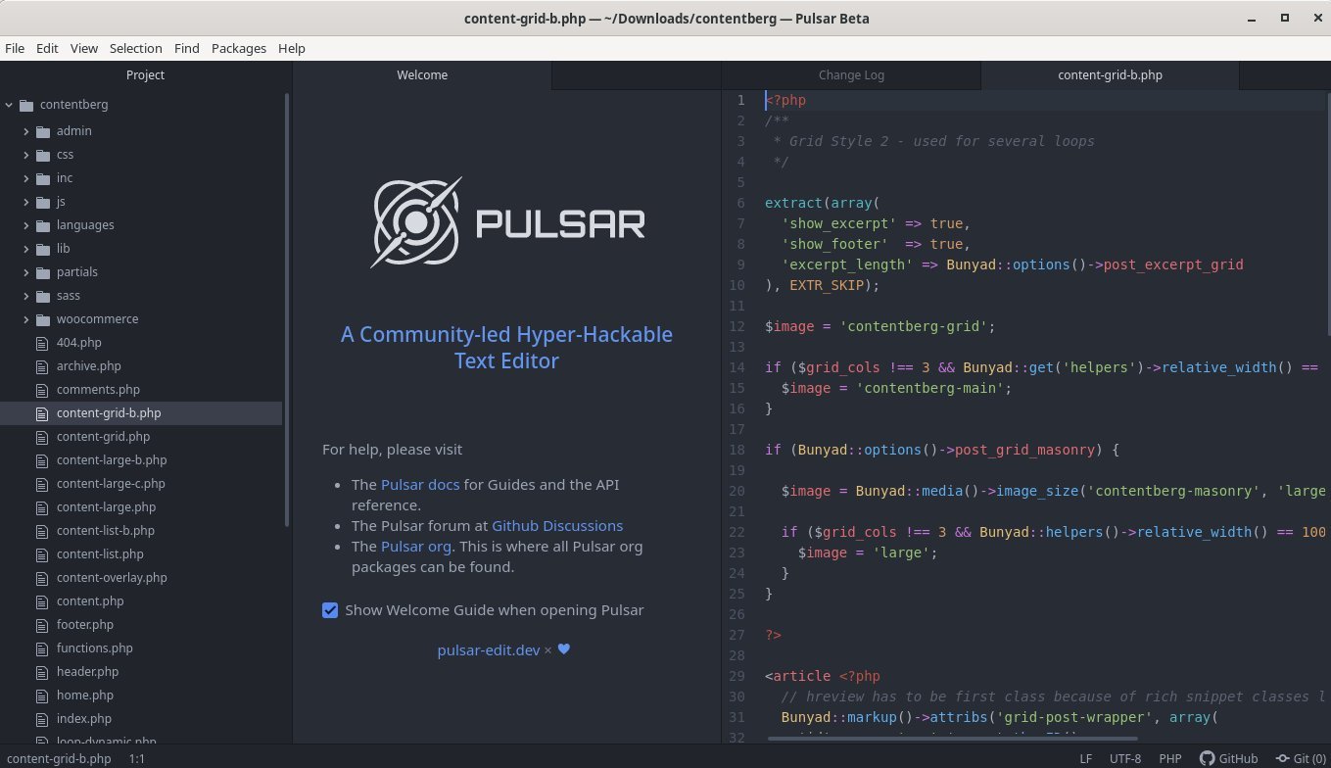1331x768 pixels.
Task: Click the partials folder icon
Action: click(43, 272)
